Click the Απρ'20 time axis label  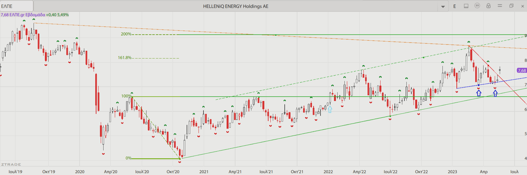tap(111, 172)
